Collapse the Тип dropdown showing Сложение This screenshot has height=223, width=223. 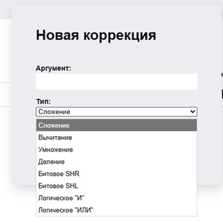[x=117, y=112]
